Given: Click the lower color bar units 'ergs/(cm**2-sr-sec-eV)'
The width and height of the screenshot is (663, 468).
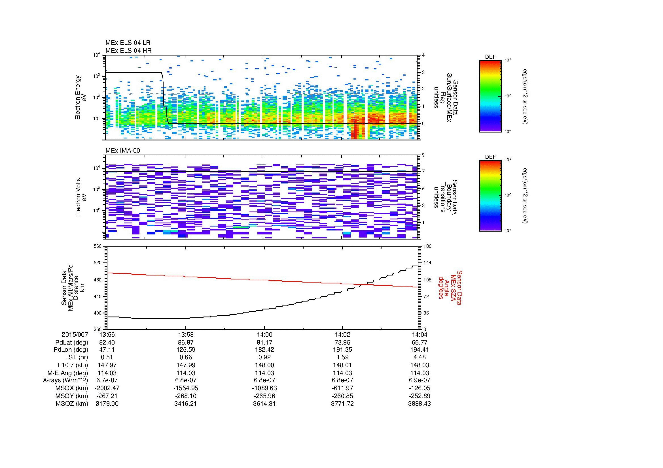Looking at the screenshot, I should (525, 196).
